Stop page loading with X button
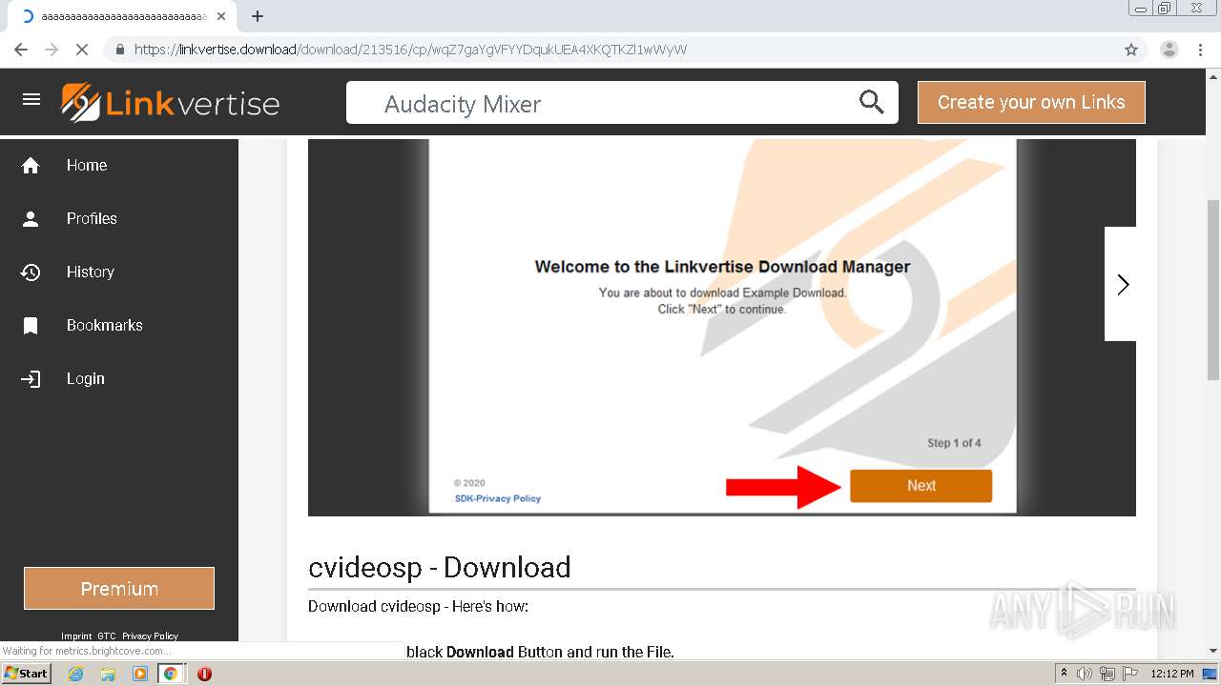 click(x=82, y=50)
